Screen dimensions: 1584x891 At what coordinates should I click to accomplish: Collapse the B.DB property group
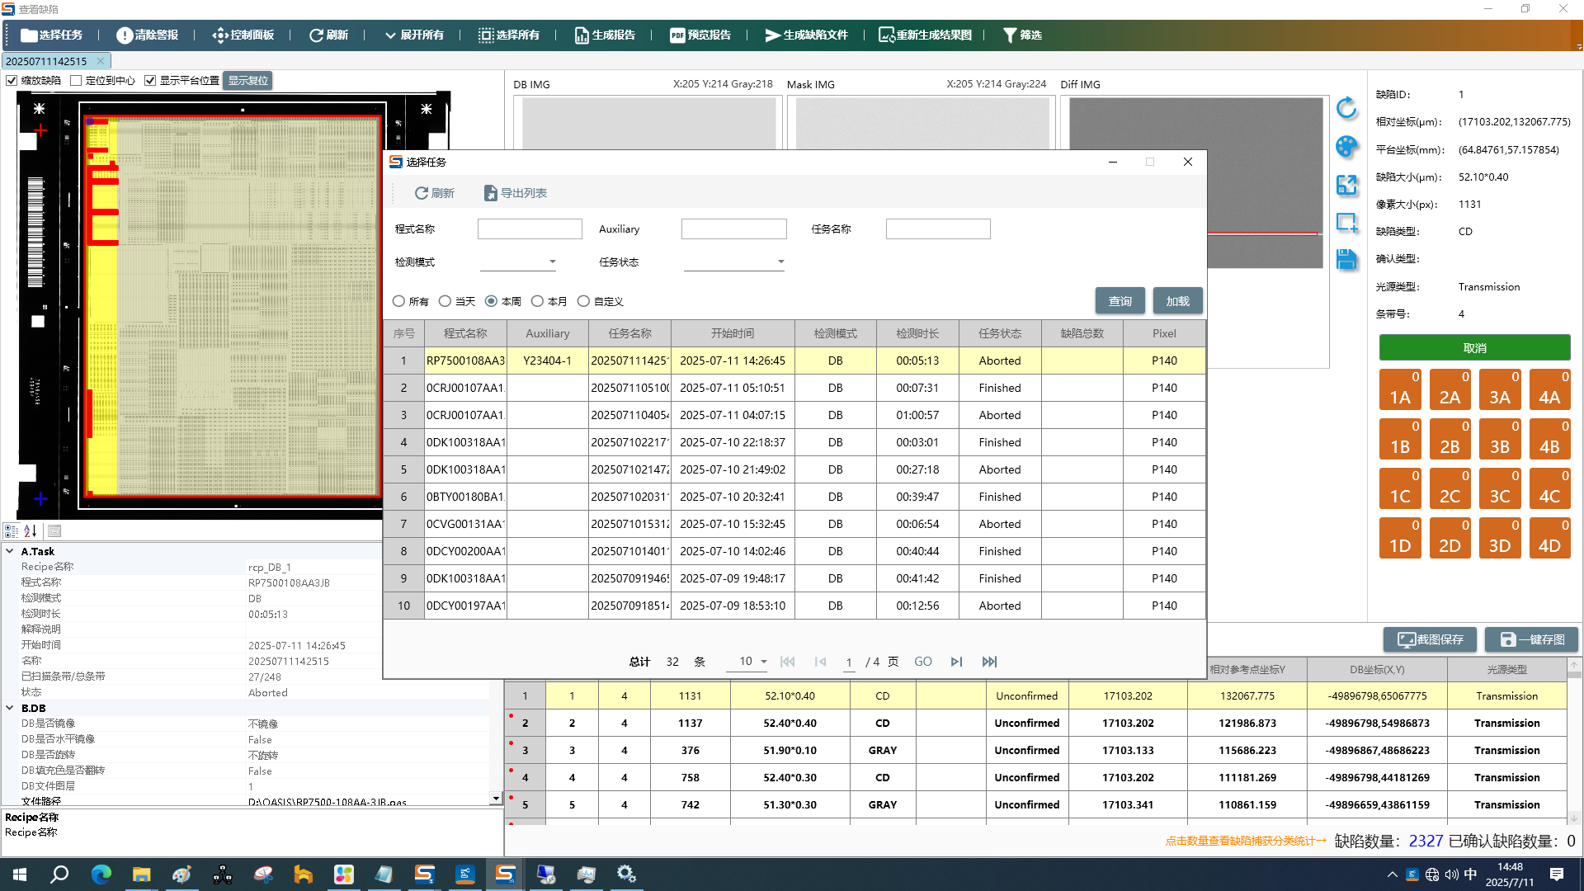(10, 708)
